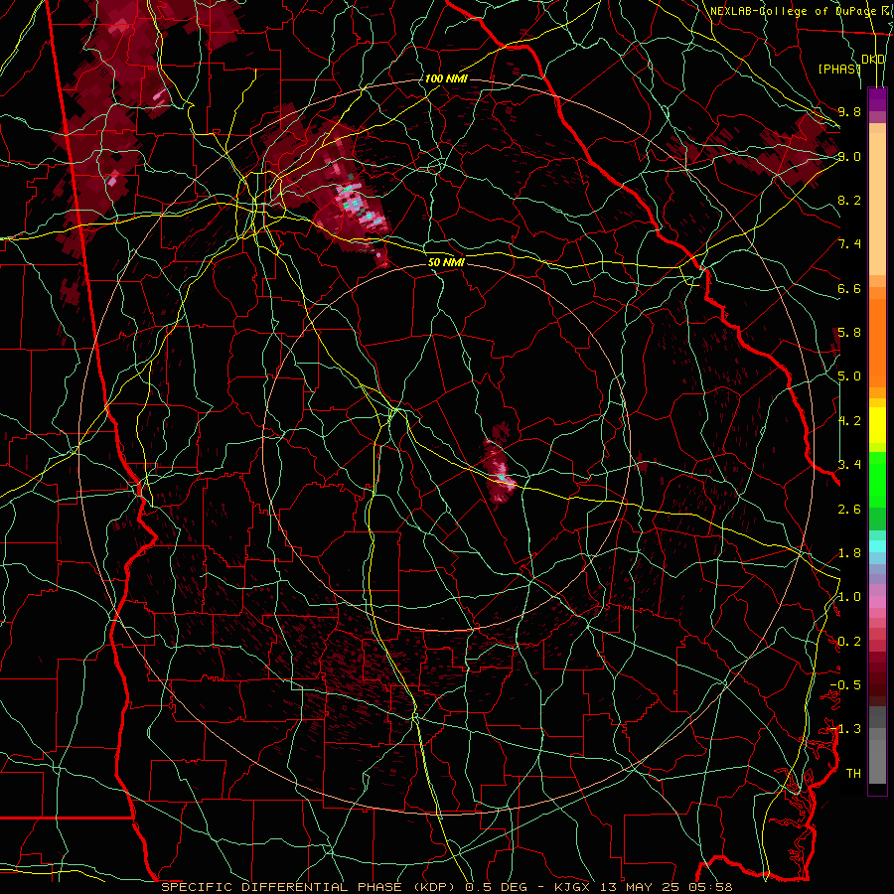Click the 1.0 scale value
The image size is (894, 894).
(849, 597)
